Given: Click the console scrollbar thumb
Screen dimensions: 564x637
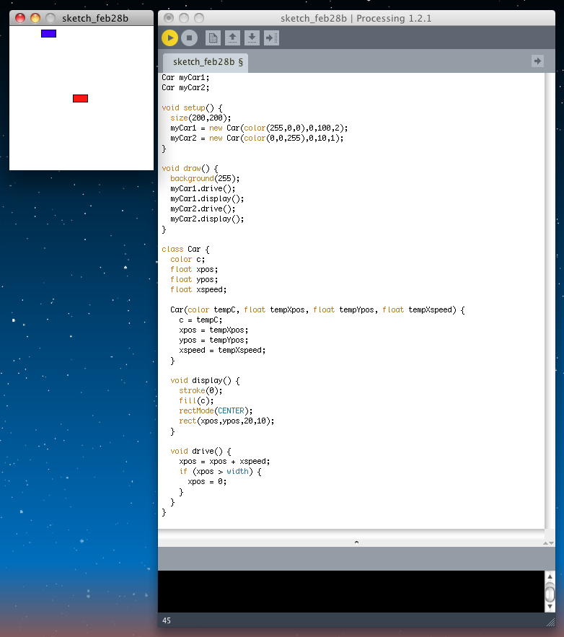Looking at the screenshot, I should click(550, 592).
